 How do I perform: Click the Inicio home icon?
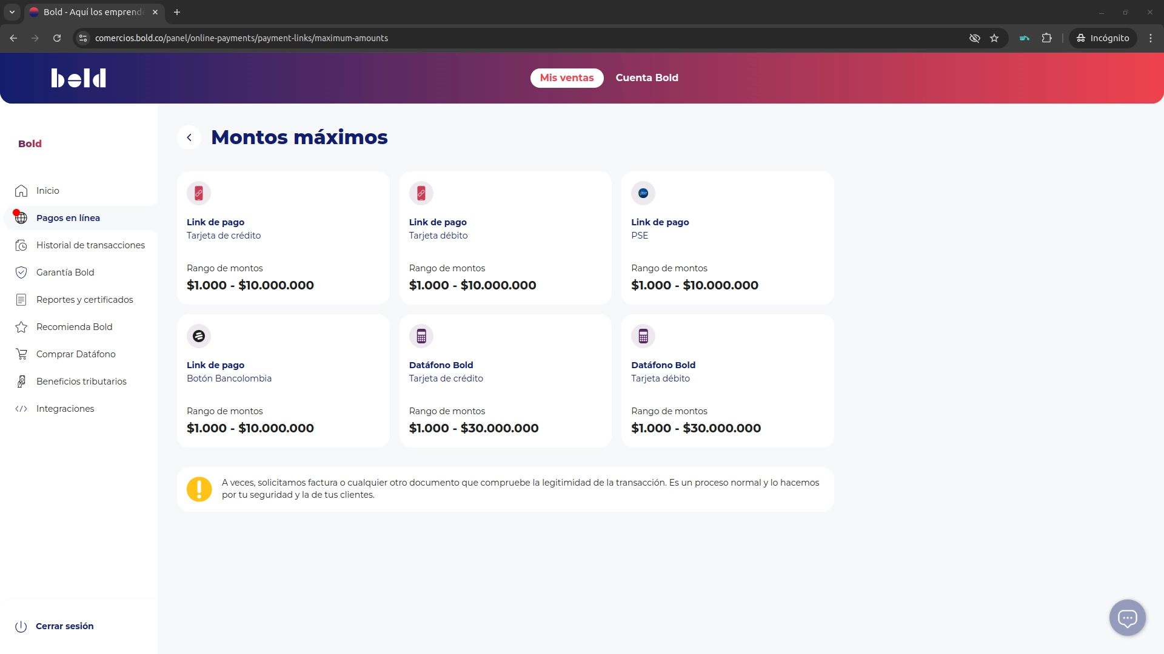pyautogui.click(x=21, y=191)
